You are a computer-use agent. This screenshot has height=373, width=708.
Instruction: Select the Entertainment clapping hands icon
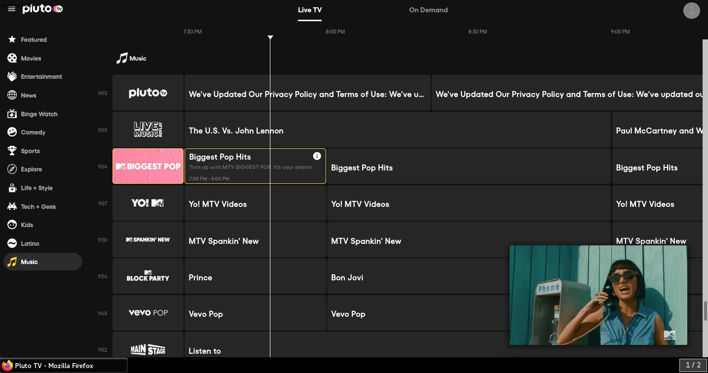pyautogui.click(x=12, y=76)
